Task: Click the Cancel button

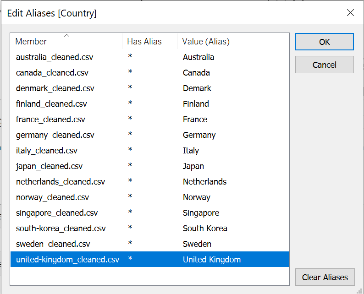Action: 324,65
